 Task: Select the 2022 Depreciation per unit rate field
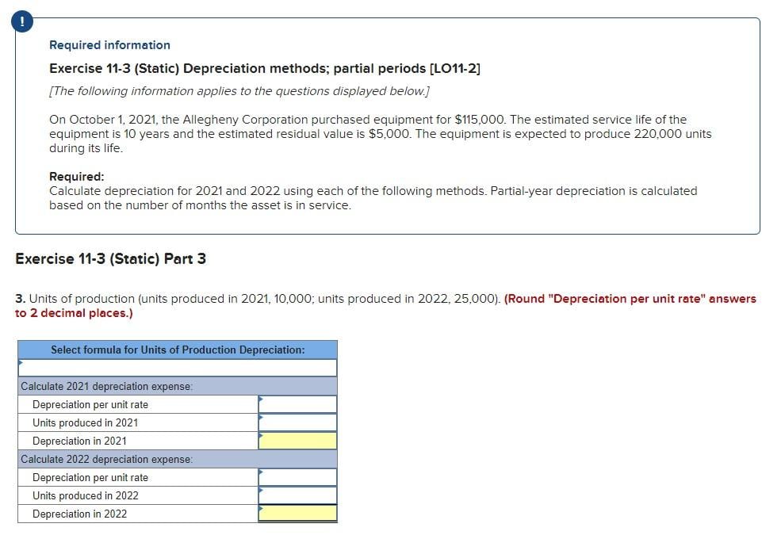(297, 477)
